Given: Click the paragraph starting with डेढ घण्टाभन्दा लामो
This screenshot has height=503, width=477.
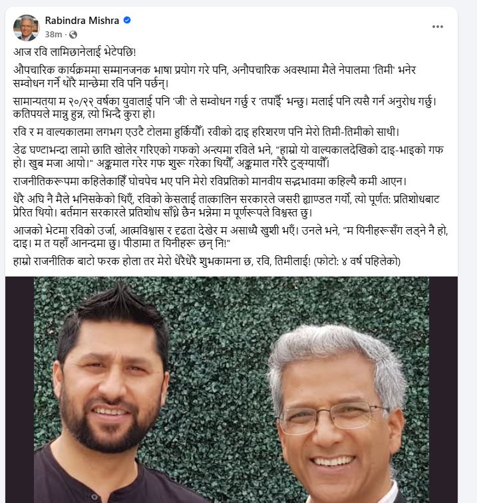Looking at the screenshot, I should (x=228, y=157).
